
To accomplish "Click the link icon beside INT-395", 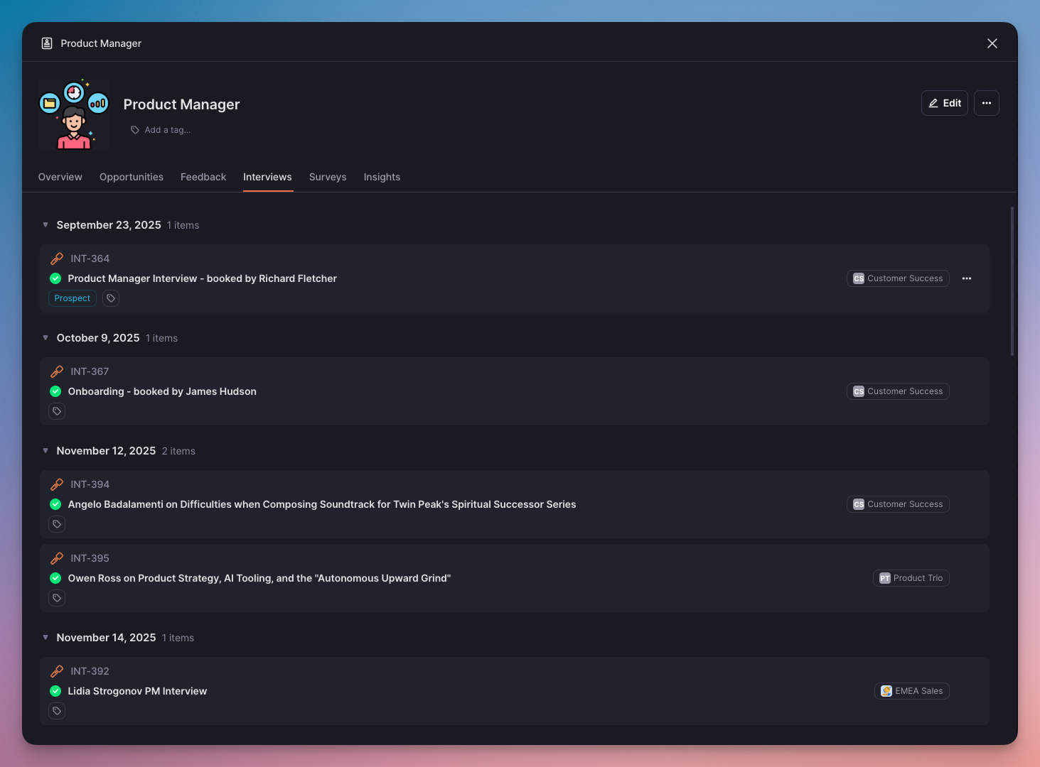I will [57, 558].
